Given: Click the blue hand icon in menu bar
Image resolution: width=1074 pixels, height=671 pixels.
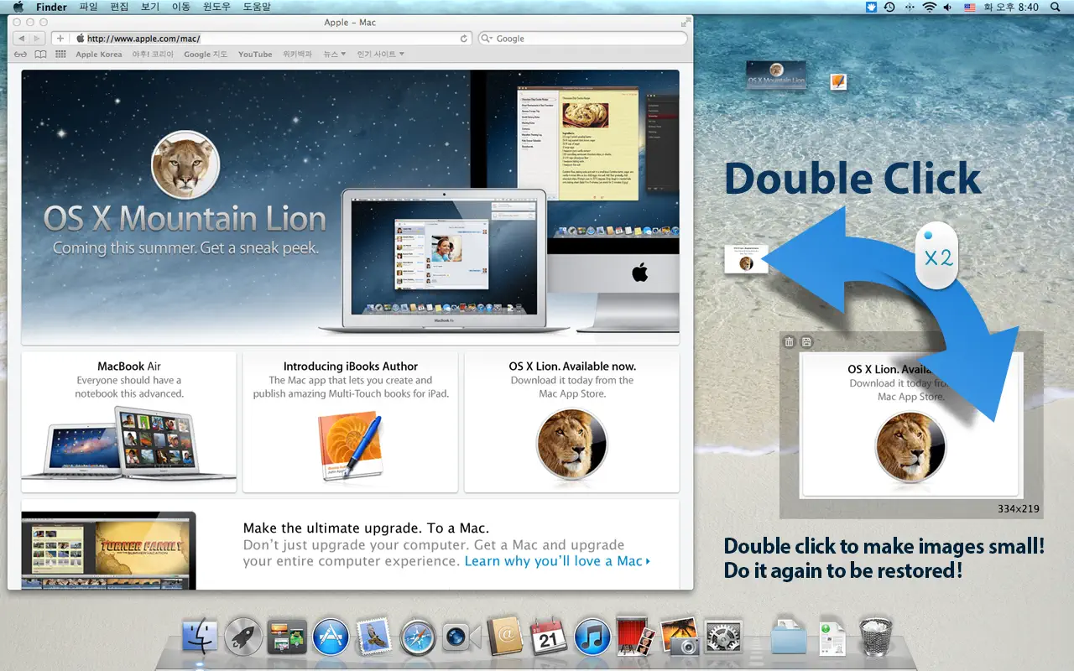Looking at the screenshot, I should [x=871, y=7].
